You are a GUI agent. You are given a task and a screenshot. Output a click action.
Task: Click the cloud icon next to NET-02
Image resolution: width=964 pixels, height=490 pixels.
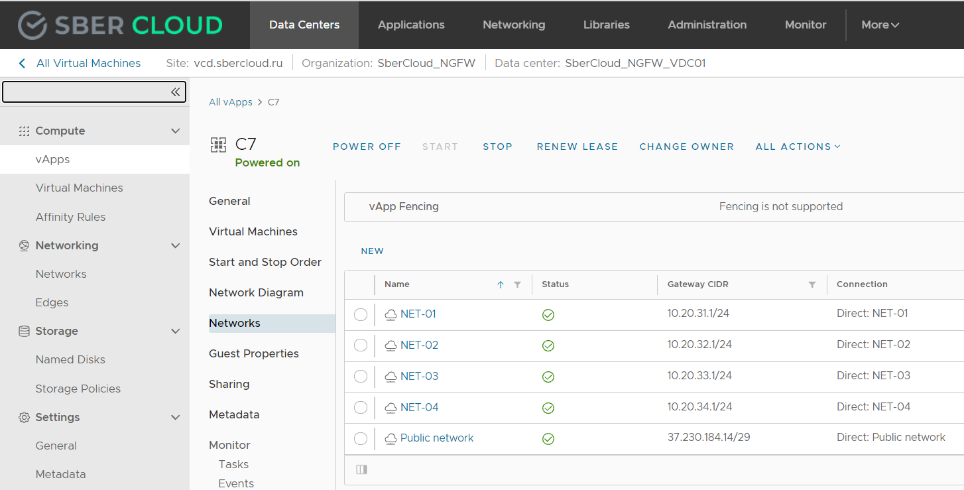pos(391,345)
